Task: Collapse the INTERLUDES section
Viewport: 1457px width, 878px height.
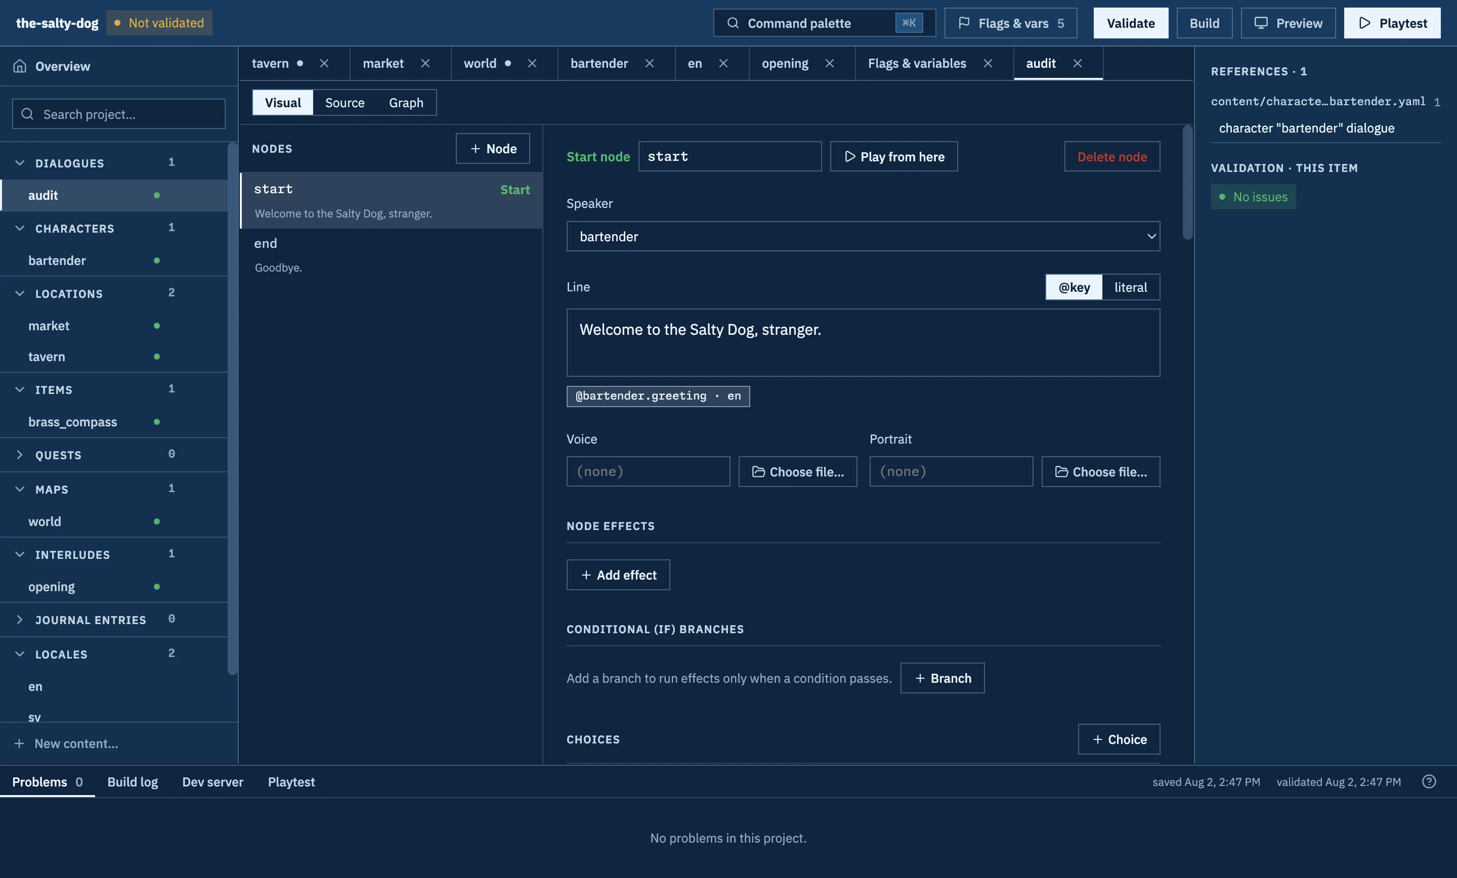Action: click(x=20, y=555)
